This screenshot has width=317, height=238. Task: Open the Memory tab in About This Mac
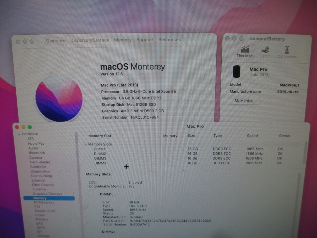[x=123, y=40]
